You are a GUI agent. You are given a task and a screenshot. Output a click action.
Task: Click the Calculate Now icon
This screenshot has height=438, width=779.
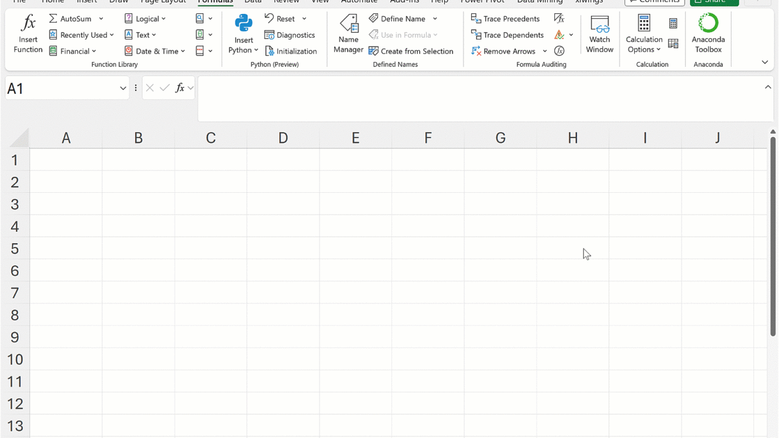click(673, 24)
